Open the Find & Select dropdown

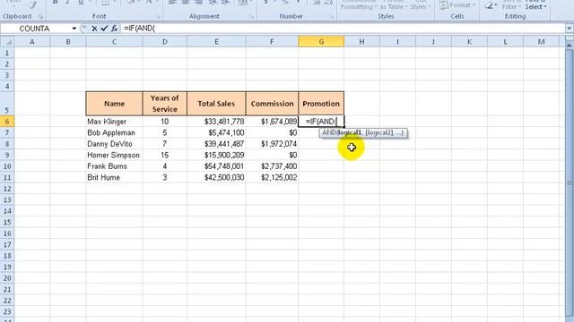[x=535, y=5]
